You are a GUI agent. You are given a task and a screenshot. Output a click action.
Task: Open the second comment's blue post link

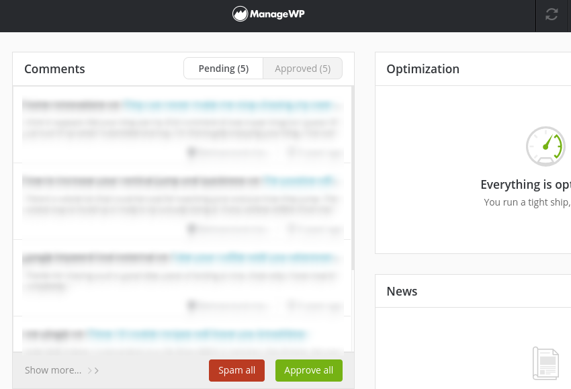(x=300, y=181)
